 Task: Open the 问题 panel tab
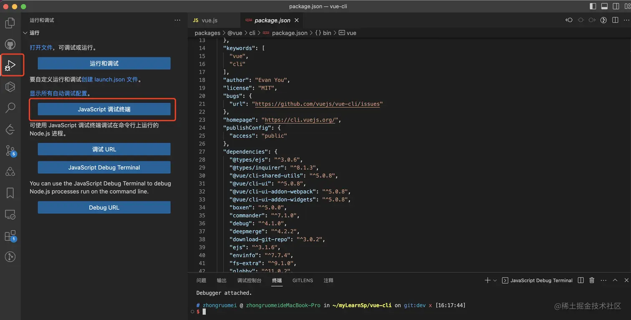[201, 280]
